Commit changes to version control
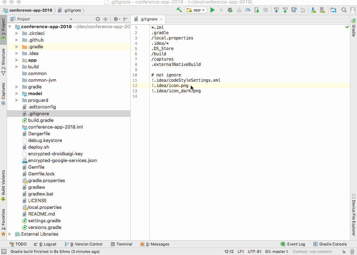Image resolution: width=357 pixels, height=255 pixels. tap(285, 10)
